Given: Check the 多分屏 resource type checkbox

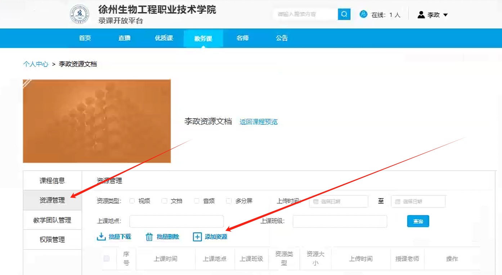Looking at the screenshot, I should click(x=229, y=201).
